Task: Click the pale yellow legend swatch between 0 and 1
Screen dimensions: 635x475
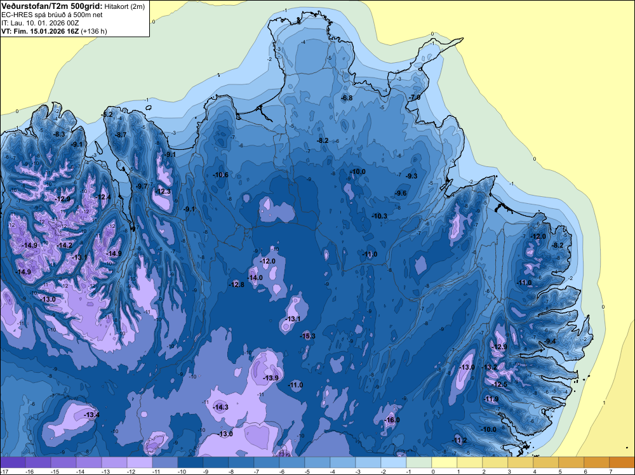Action: pyautogui.click(x=444, y=462)
